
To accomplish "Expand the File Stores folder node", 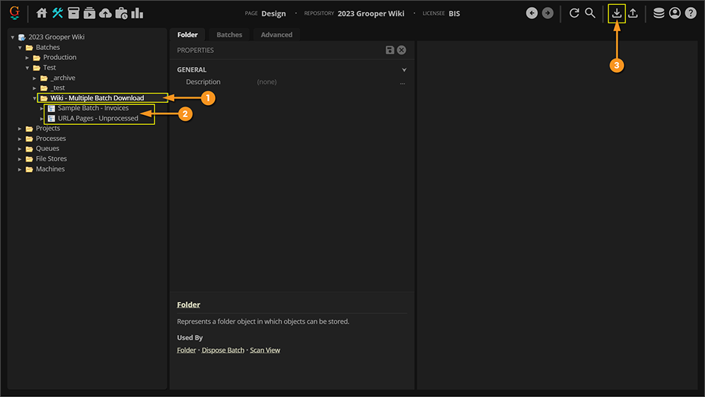I will tap(20, 159).
